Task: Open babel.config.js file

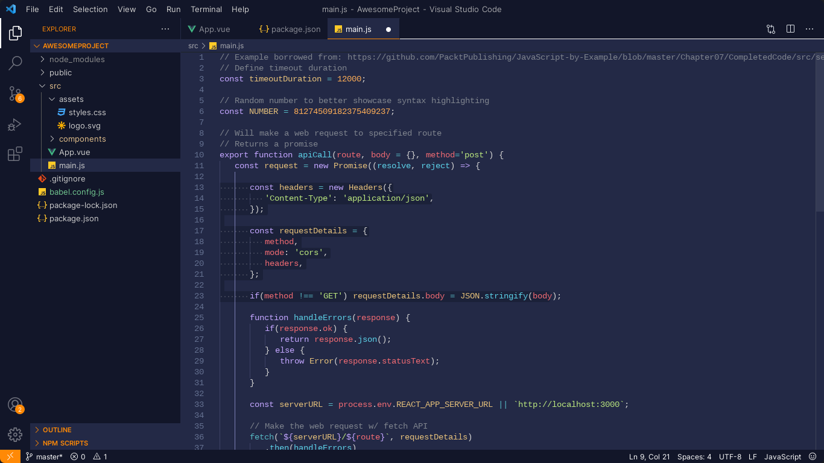Action: pyautogui.click(x=105, y=192)
